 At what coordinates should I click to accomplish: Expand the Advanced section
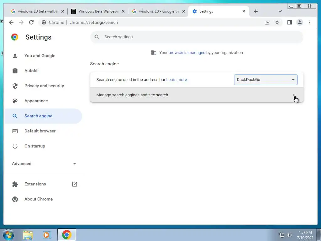[x=44, y=163]
